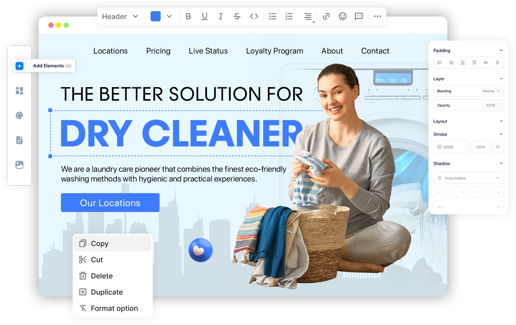Expand the Layout section

468,121
